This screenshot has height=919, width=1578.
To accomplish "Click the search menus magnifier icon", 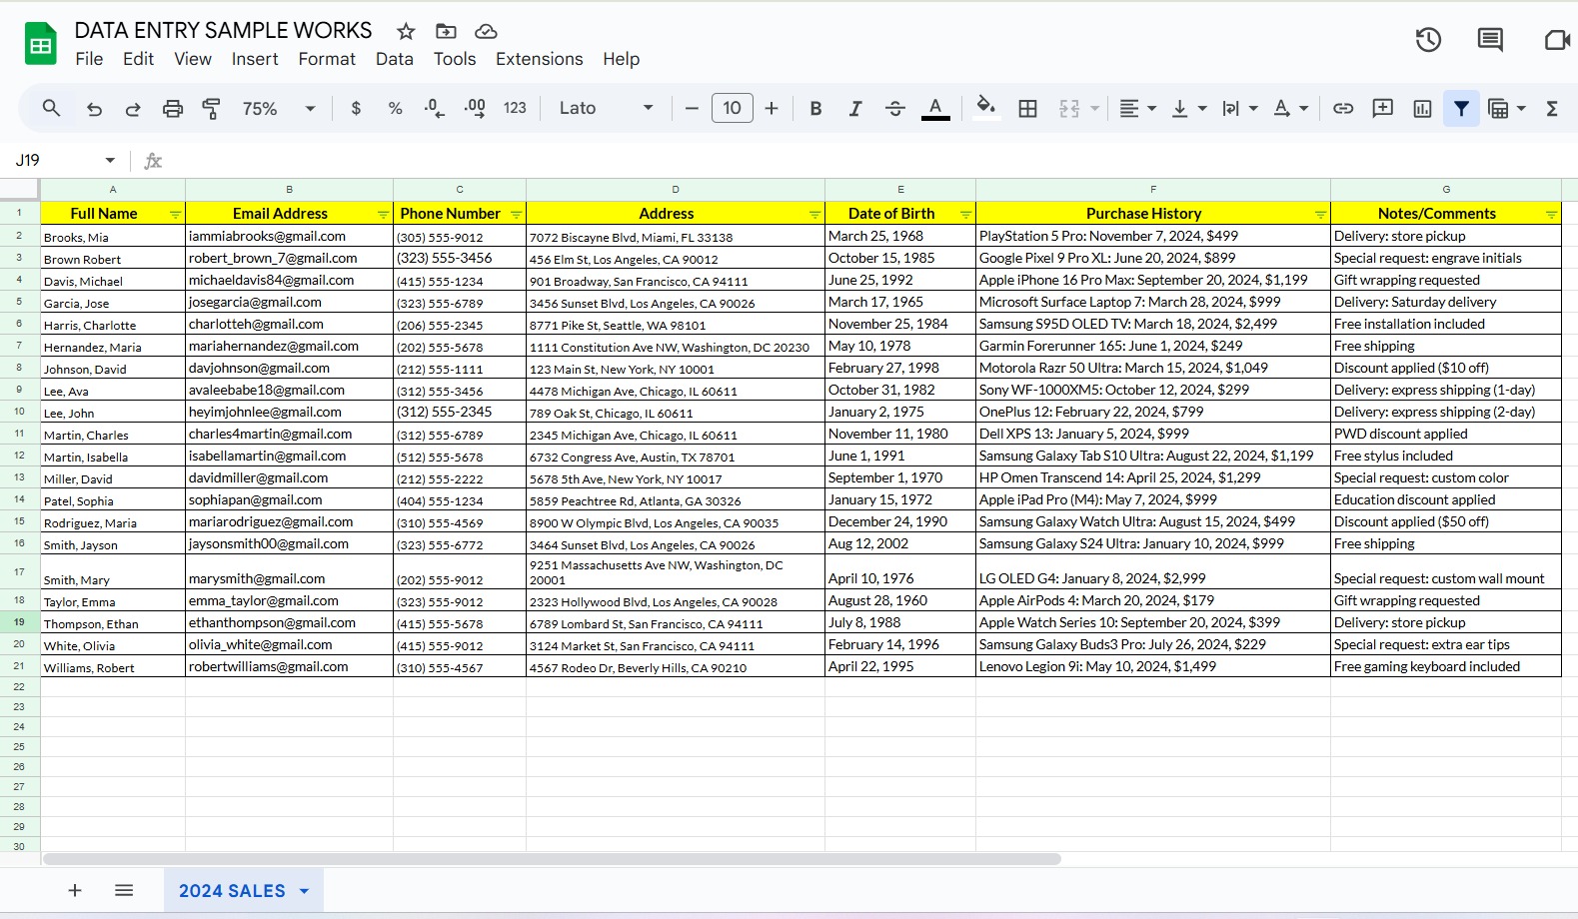I will (x=51, y=108).
